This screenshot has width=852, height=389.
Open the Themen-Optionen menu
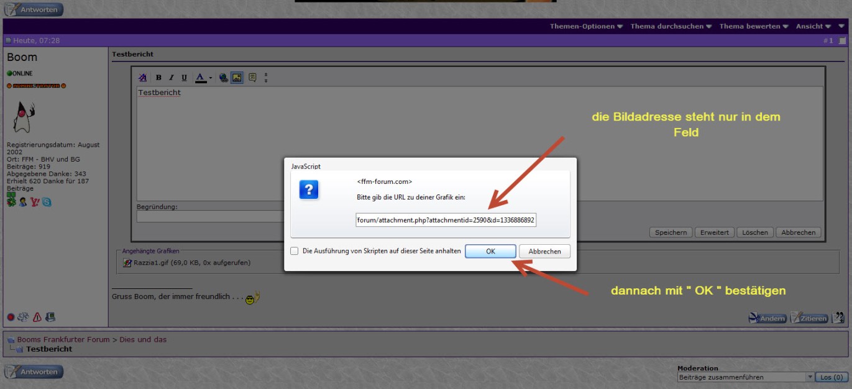tap(586, 26)
